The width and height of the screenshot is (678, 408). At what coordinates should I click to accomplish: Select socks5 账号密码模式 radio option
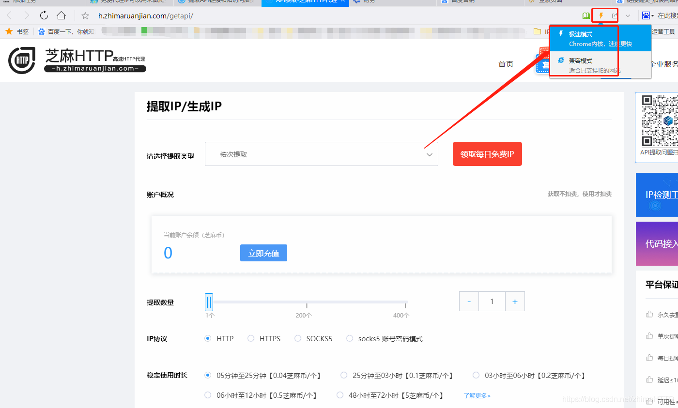click(350, 339)
